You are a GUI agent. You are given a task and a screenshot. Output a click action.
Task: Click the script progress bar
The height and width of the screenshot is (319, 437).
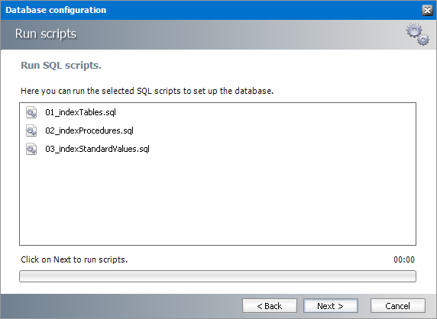[x=218, y=276]
